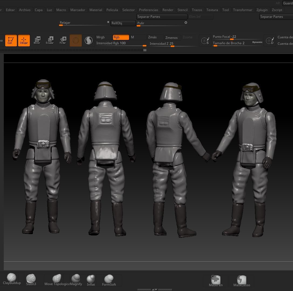Screen dimensions: 293x291
Task: Adjust the Intensidad Z slider
Action: pyautogui.click(x=173, y=46)
